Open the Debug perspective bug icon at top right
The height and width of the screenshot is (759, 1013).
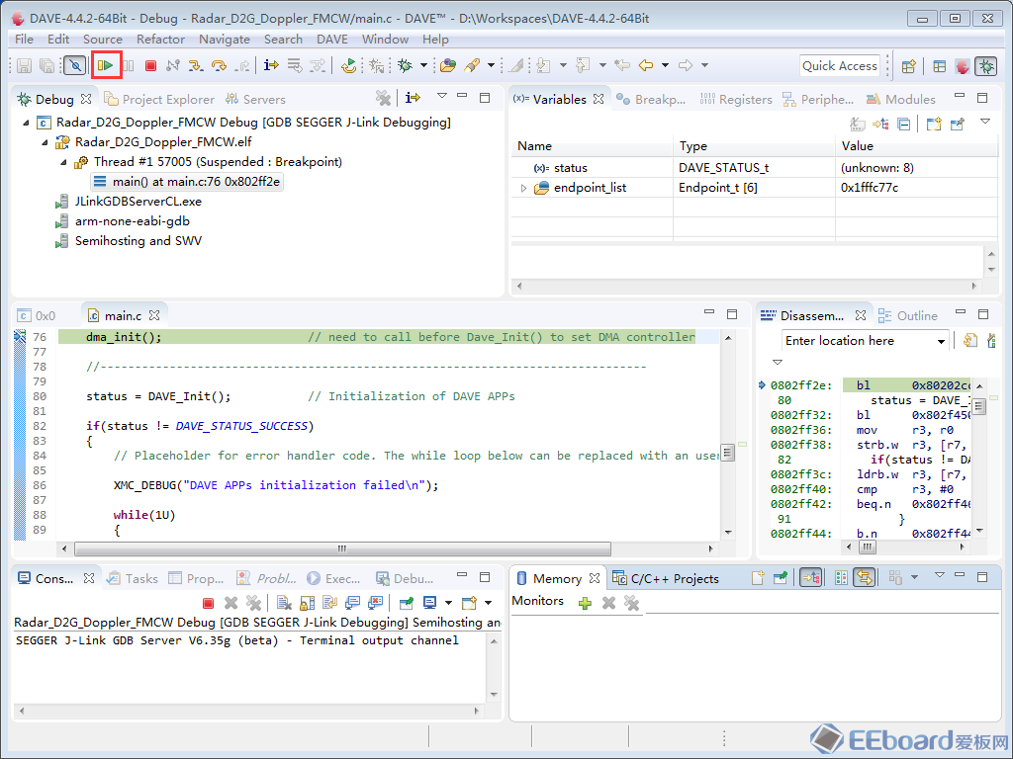click(x=985, y=66)
